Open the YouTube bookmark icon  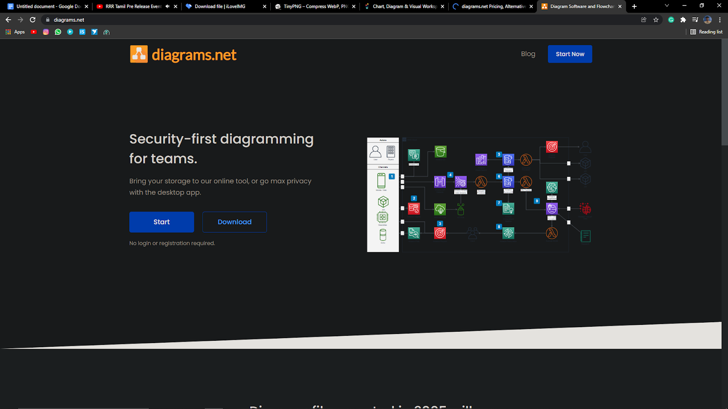click(34, 32)
